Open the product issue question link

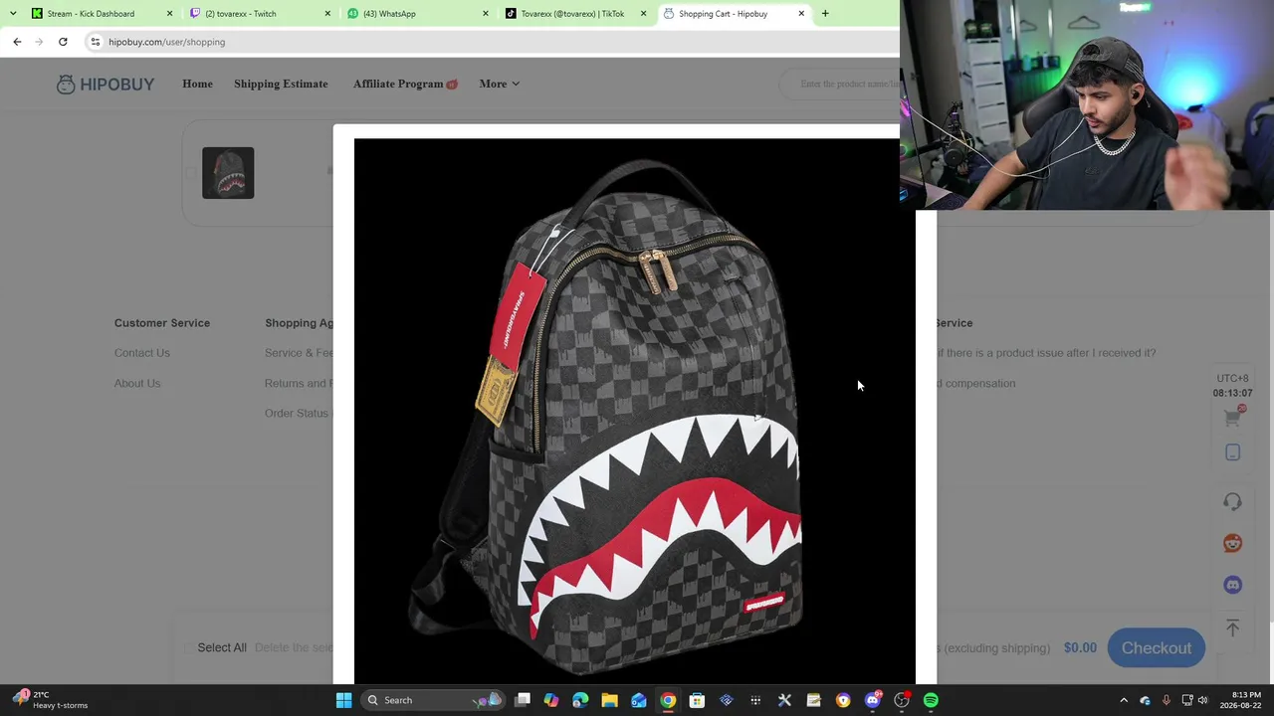pyautogui.click(x=1046, y=353)
